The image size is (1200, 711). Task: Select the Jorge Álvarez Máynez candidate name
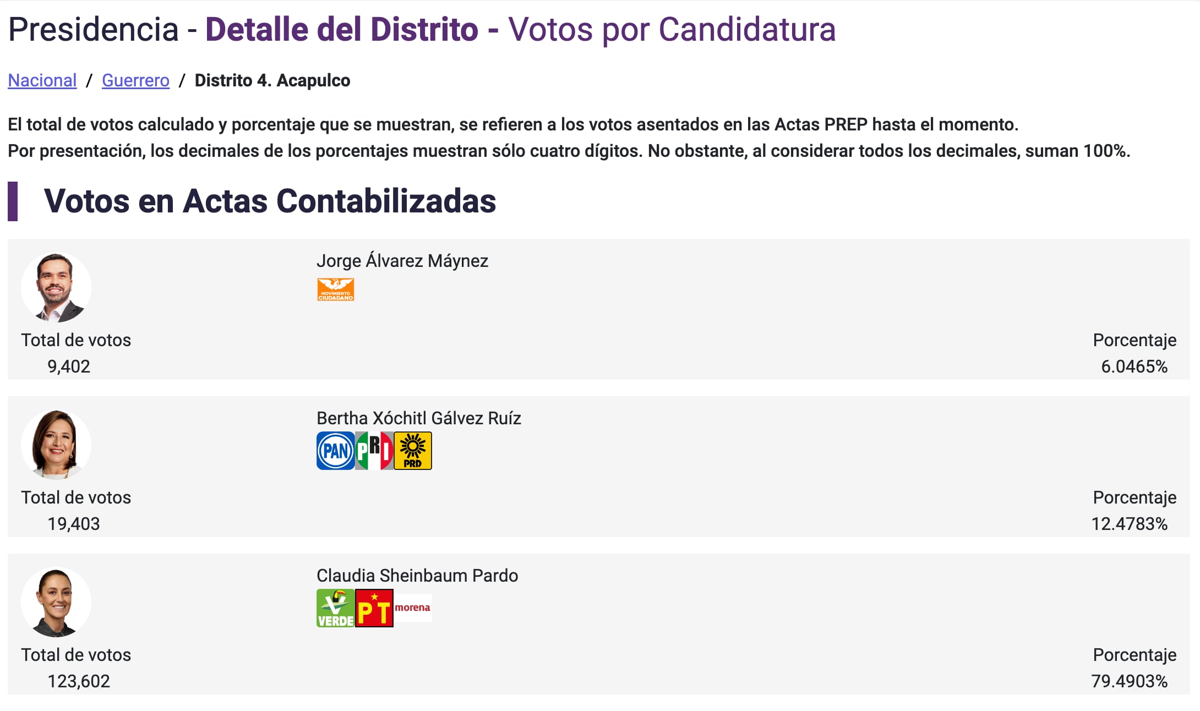click(x=402, y=261)
